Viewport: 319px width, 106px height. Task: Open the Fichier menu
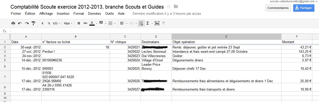(x=16, y=13)
